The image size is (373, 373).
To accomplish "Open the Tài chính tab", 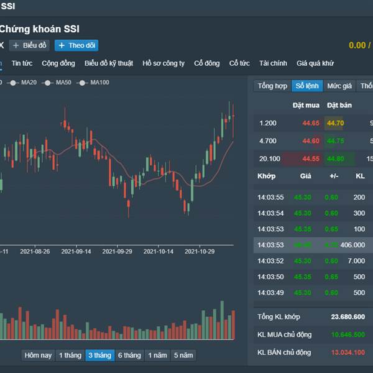I will click(x=273, y=63).
